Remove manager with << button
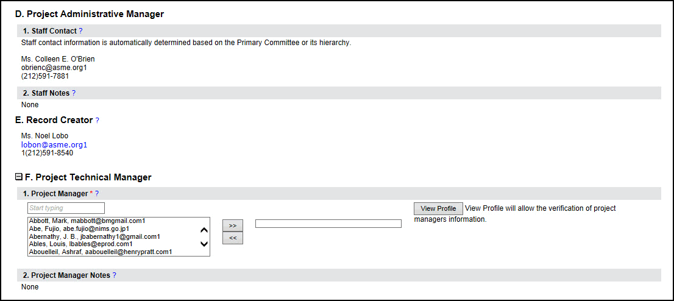Screen dimensions: 674x301 click(x=232, y=238)
